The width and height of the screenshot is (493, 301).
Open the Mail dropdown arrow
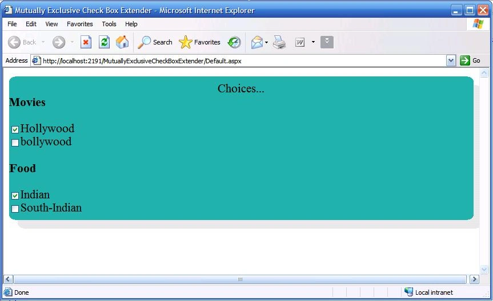(266, 42)
